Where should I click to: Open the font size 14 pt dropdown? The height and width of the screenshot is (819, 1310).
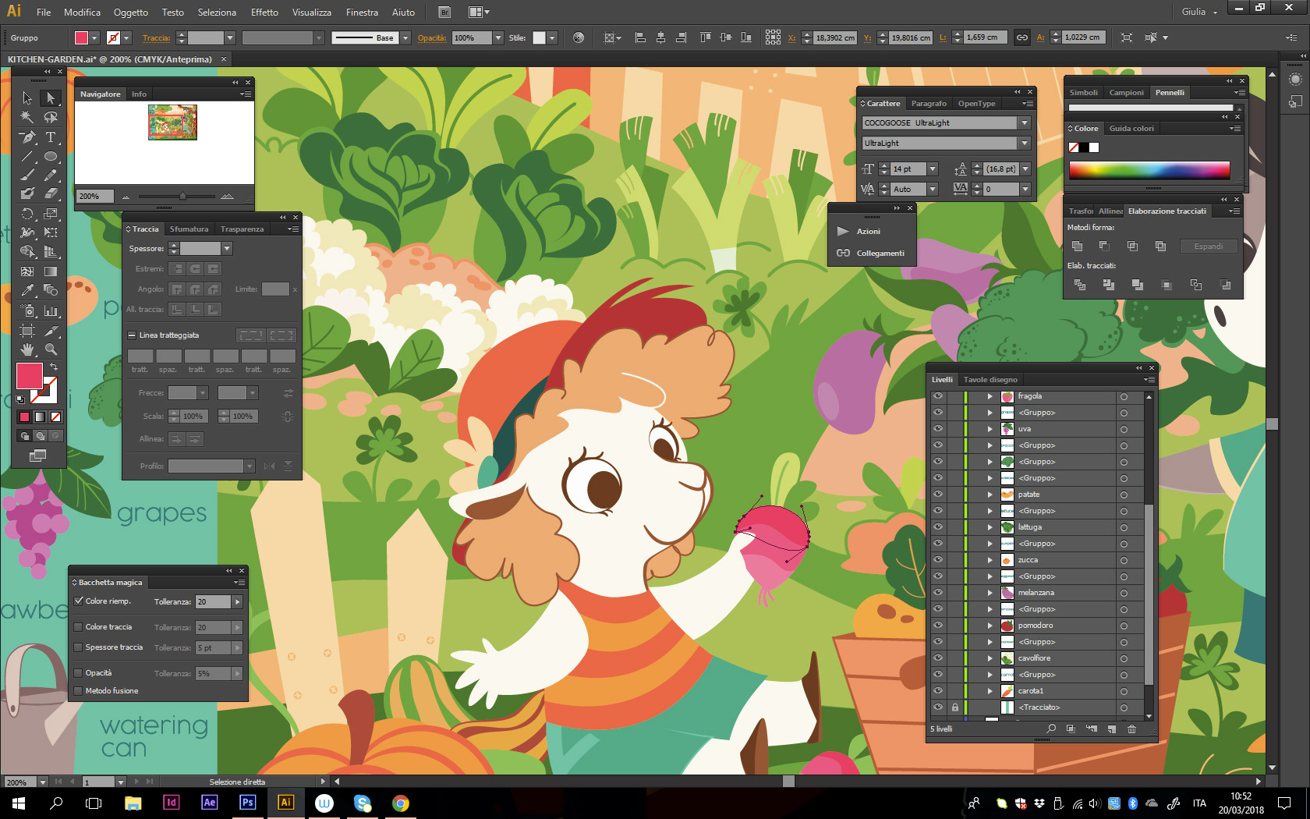933,169
